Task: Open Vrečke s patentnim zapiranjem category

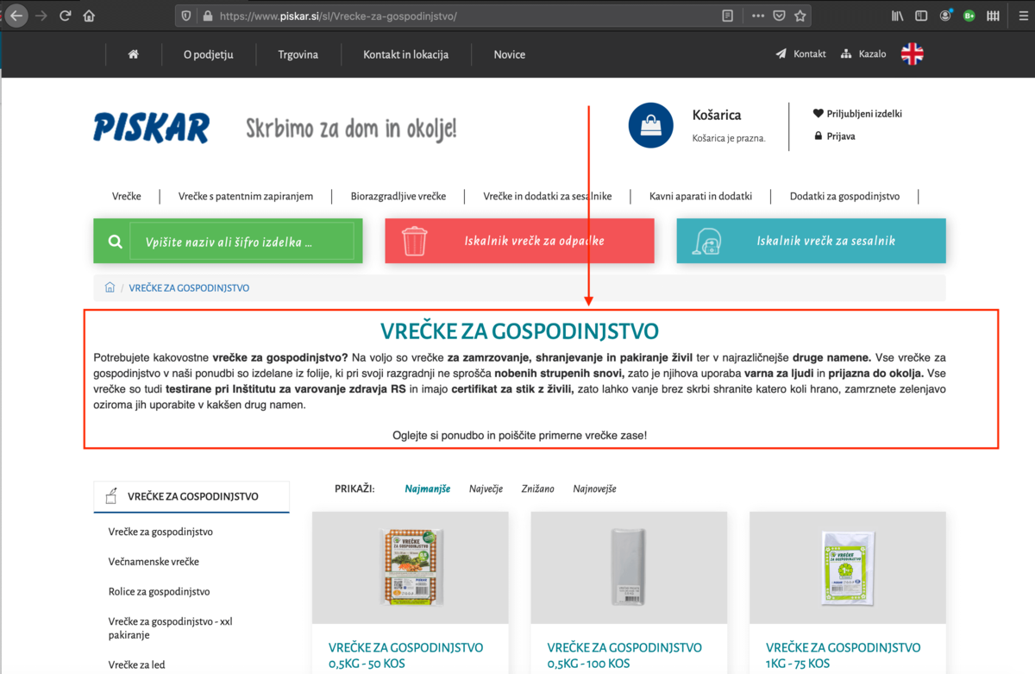Action: click(x=246, y=196)
